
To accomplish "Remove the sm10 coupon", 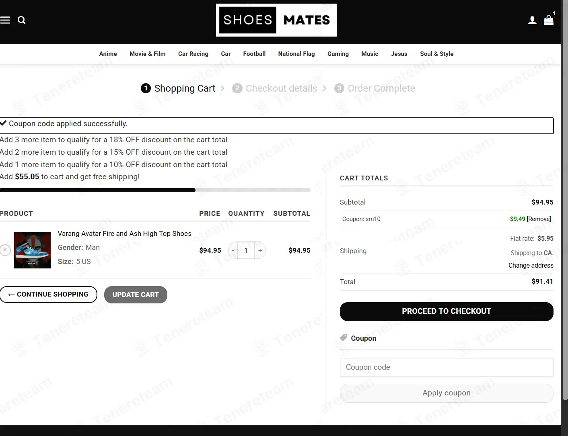I will click(539, 219).
